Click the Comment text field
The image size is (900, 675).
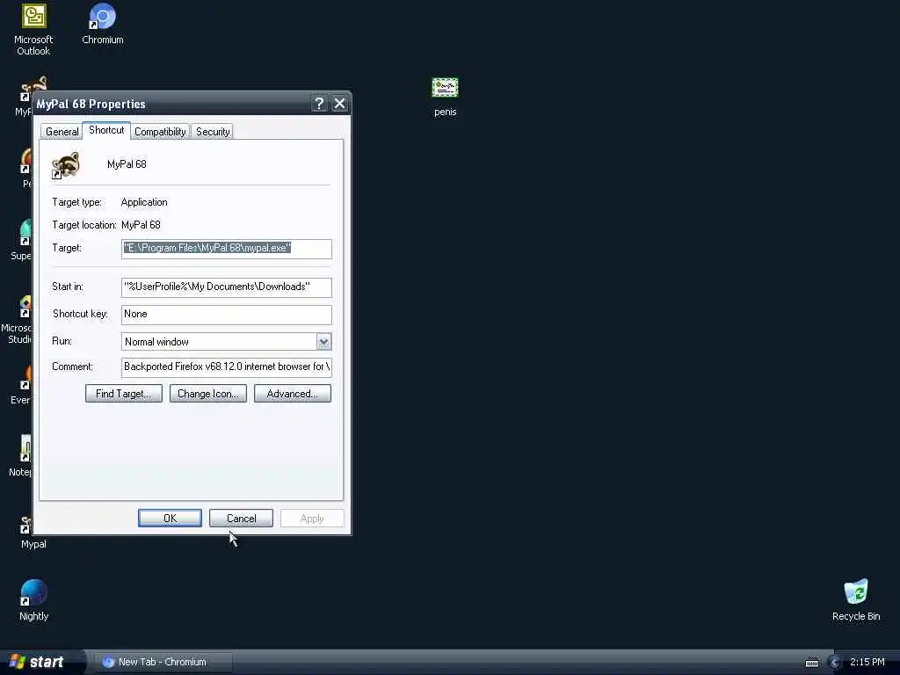[x=226, y=367]
